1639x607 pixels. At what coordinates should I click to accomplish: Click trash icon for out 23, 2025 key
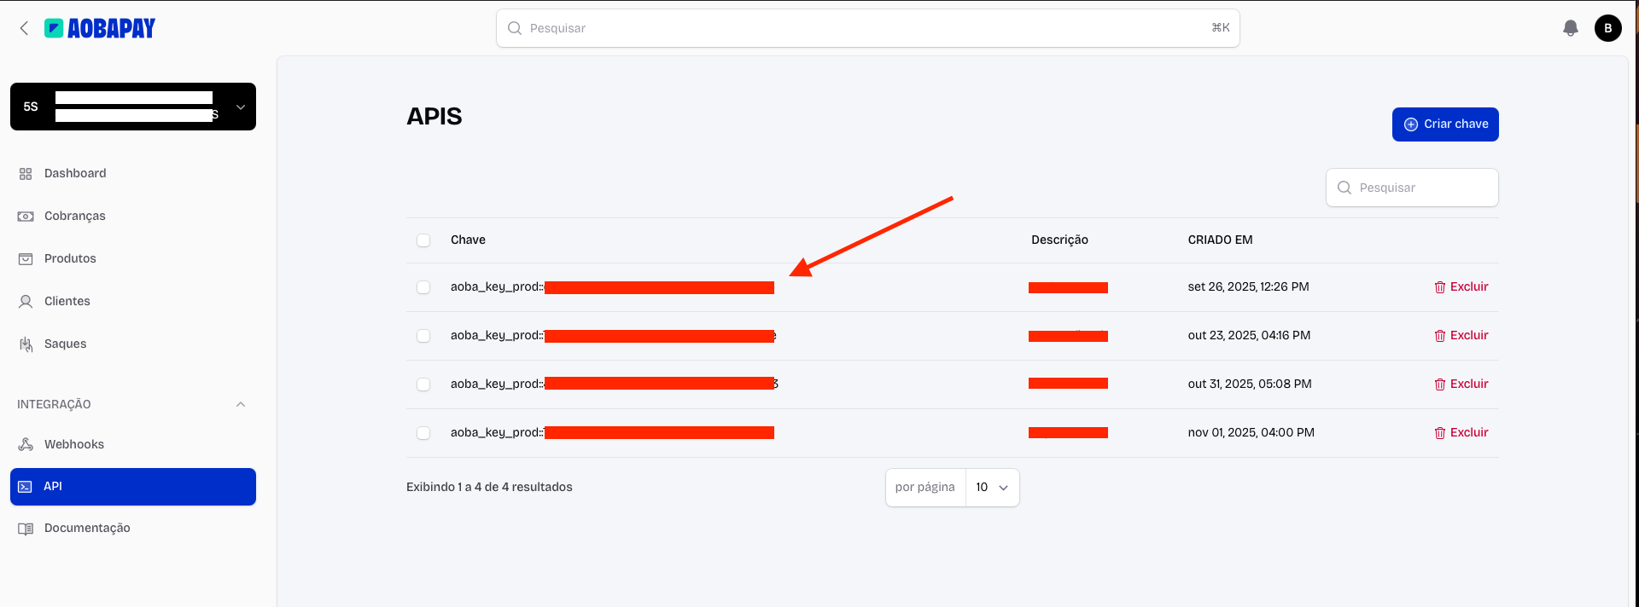point(1440,336)
